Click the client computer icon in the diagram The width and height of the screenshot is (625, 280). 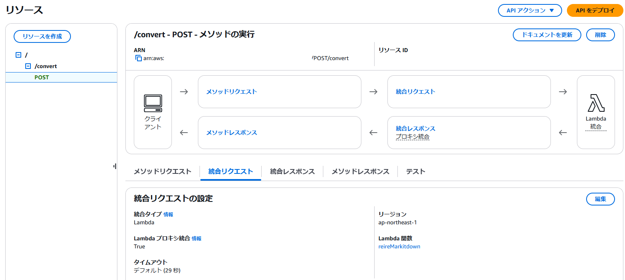[153, 103]
